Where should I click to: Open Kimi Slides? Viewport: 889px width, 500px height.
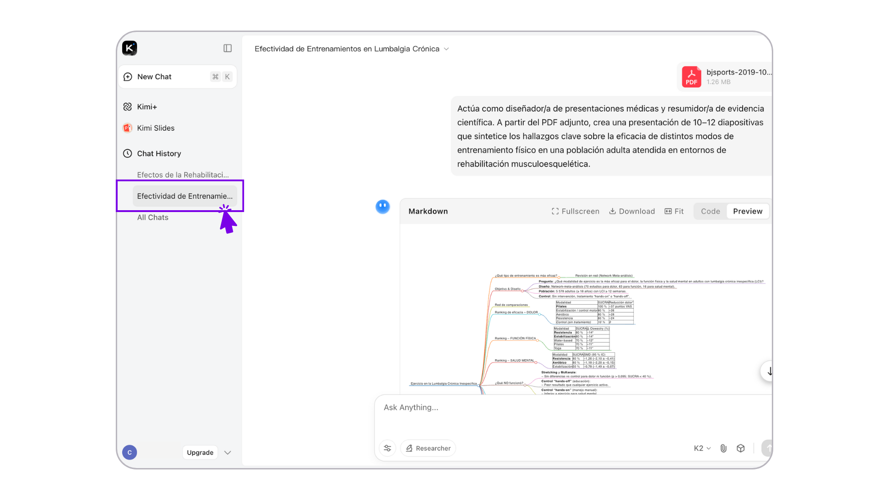click(156, 128)
